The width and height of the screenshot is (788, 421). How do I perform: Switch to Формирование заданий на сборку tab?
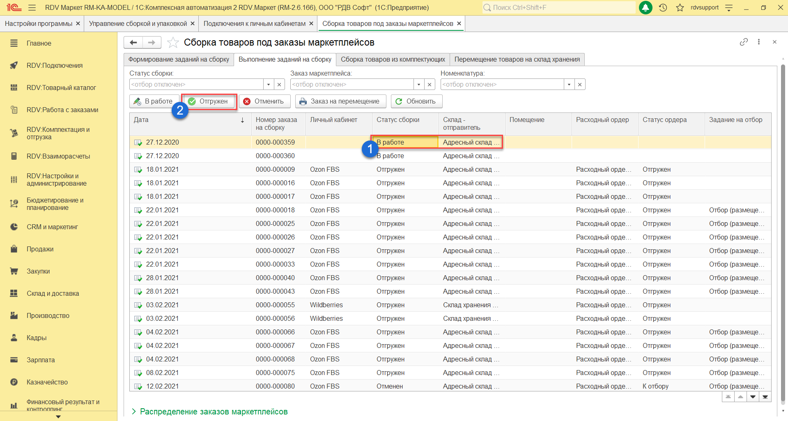coord(179,59)
